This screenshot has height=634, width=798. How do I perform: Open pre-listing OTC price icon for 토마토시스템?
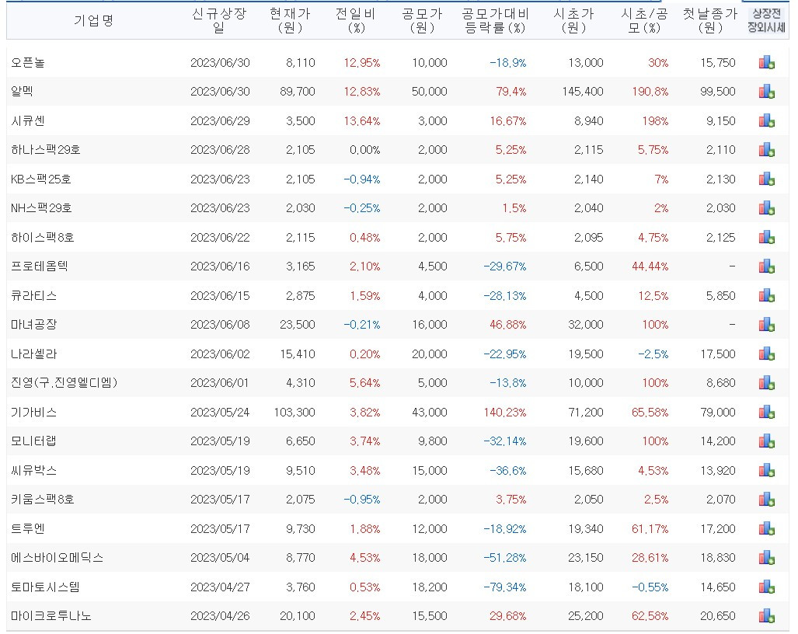(766, 587)
